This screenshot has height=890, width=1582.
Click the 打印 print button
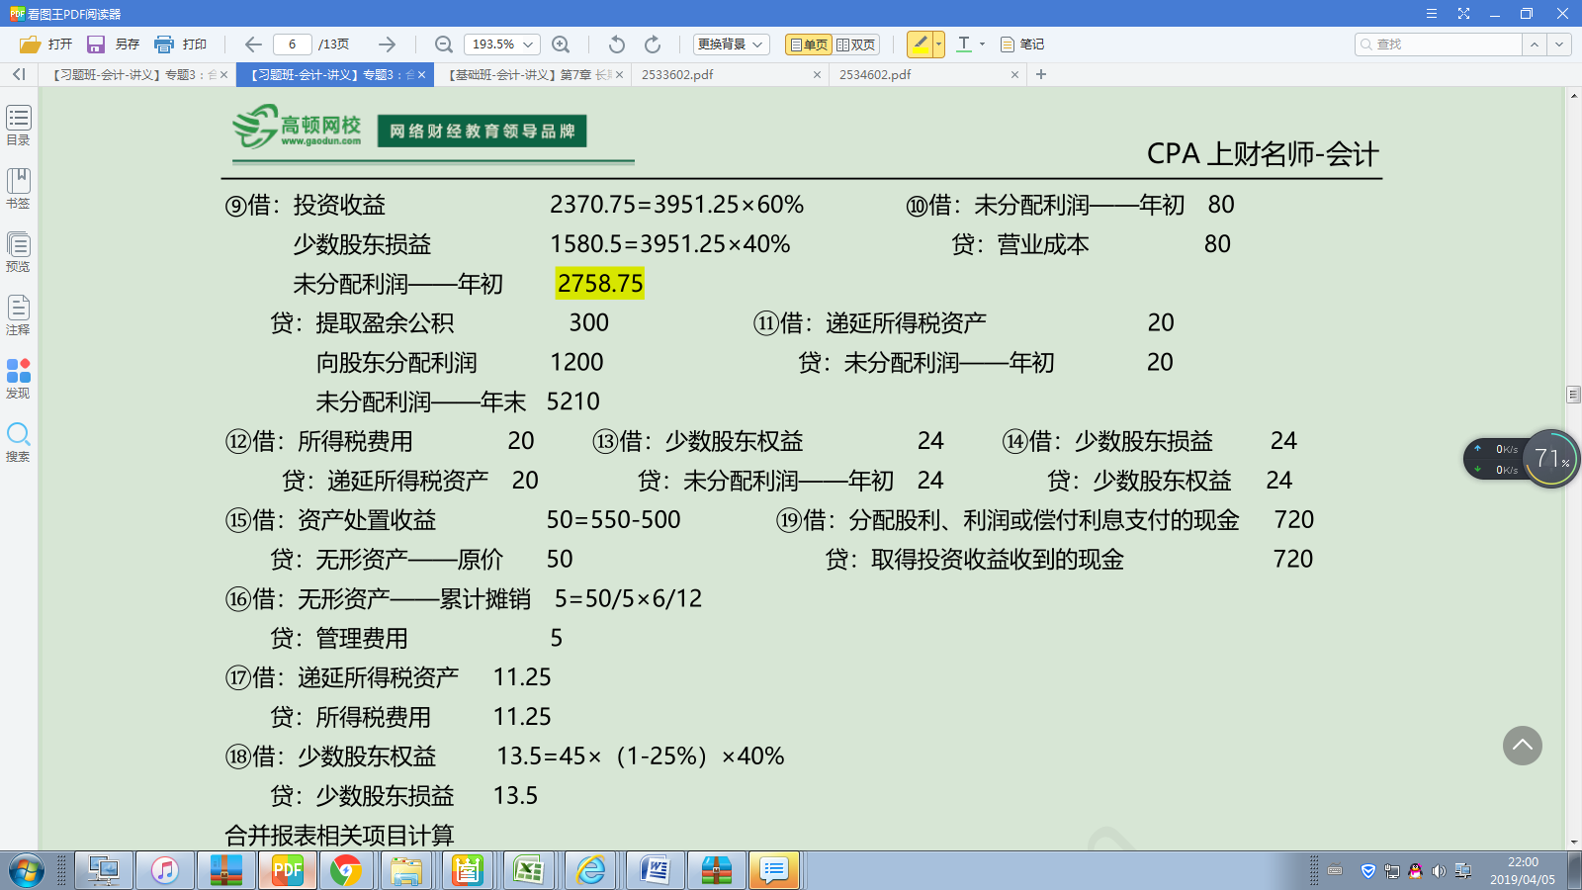click(x=181, y=44)
